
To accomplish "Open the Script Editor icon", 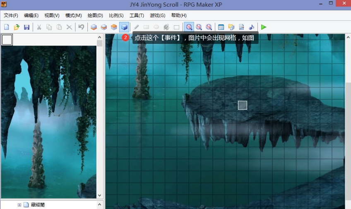I will click(x=241, y=27).
